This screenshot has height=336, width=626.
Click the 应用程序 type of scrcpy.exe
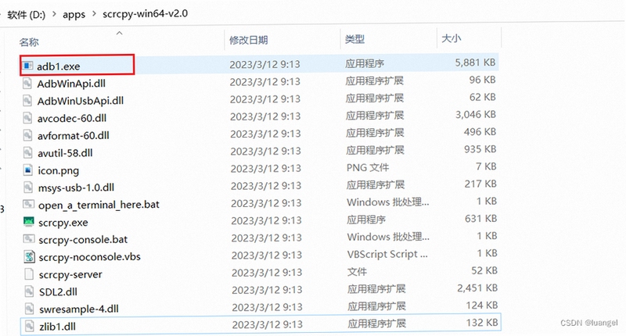coord(366,220)
